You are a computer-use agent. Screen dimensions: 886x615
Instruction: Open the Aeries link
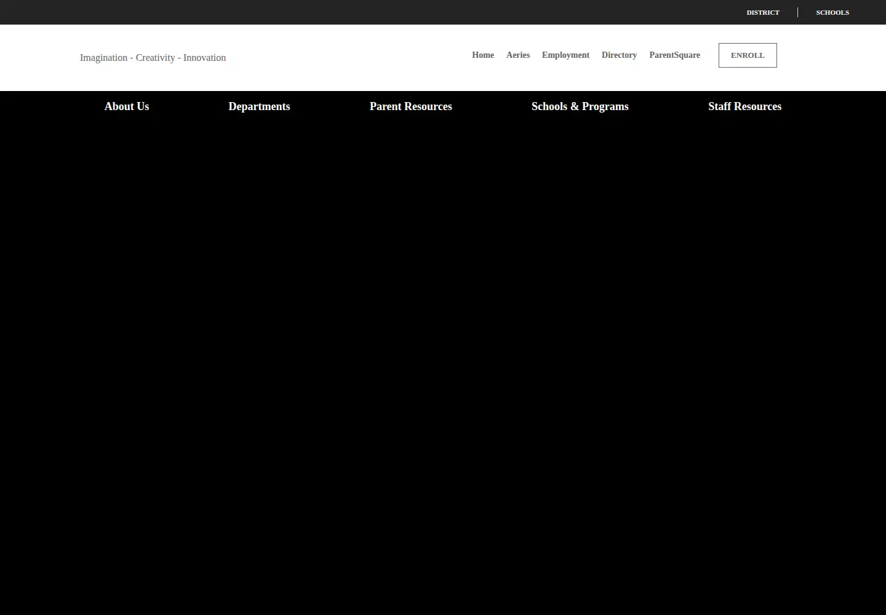(518, 55)
